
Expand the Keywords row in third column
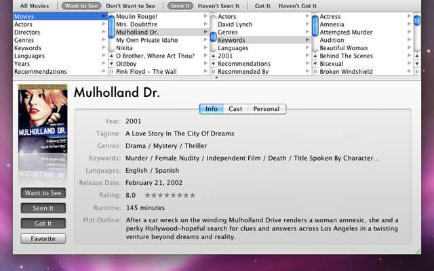[308, 40]
